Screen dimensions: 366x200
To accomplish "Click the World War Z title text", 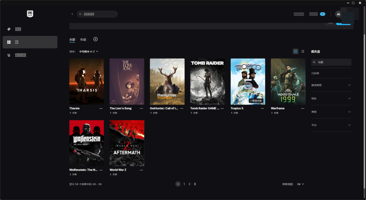I will [x=118, y=170].
